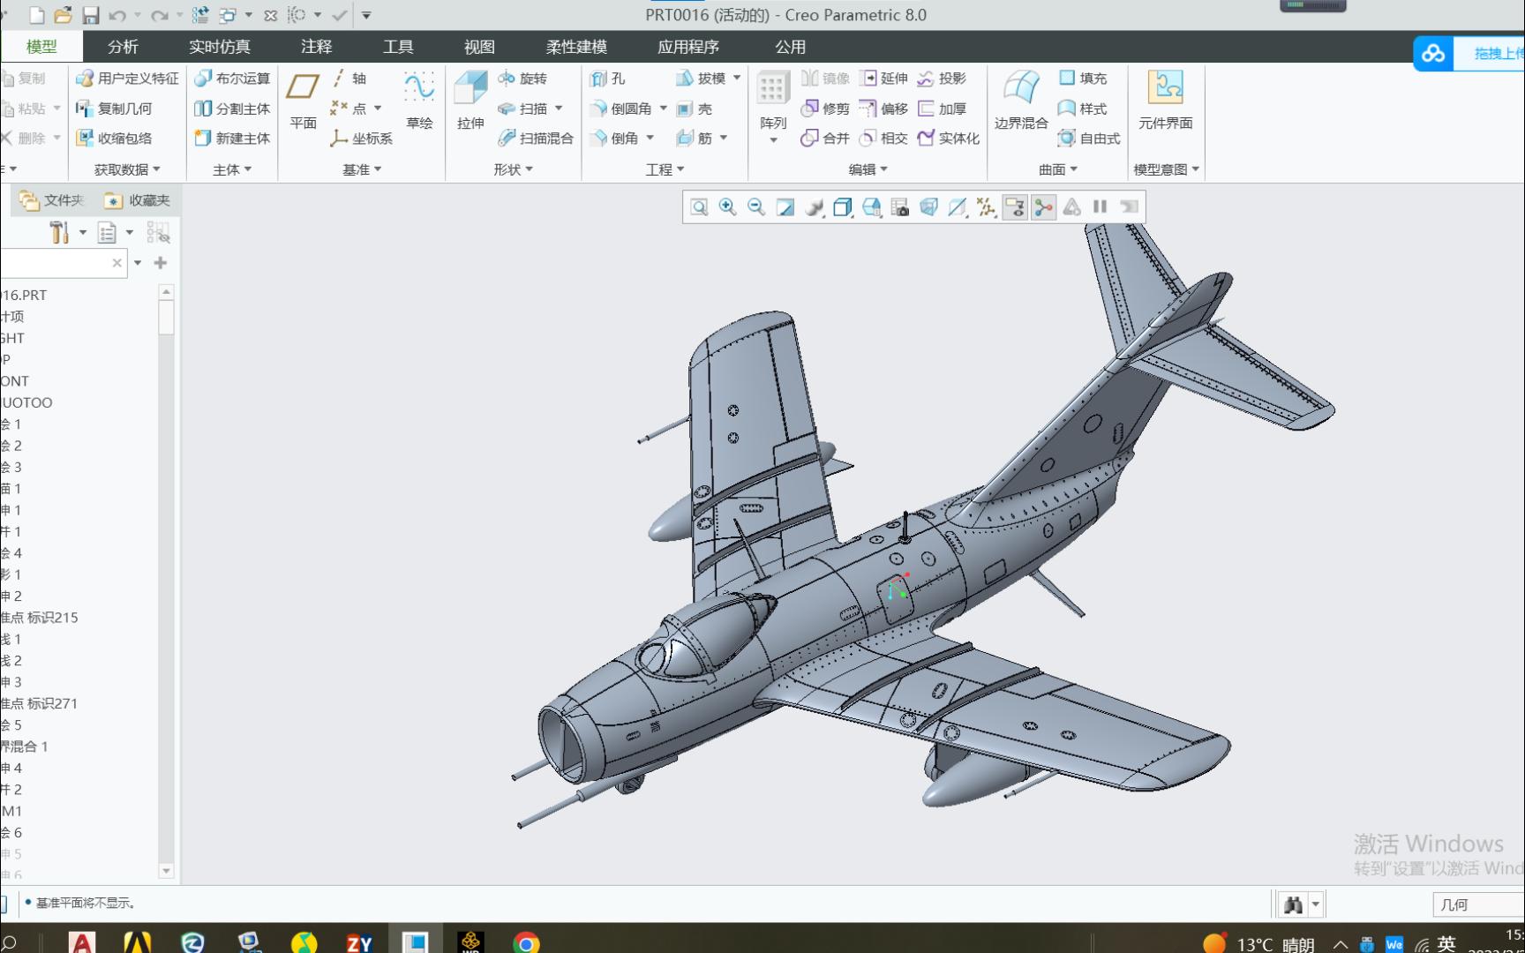Click User-Defined Feature (用户定义特征) button
Image resolution: width=1525 pixels, height=953 pixels.
127,79
